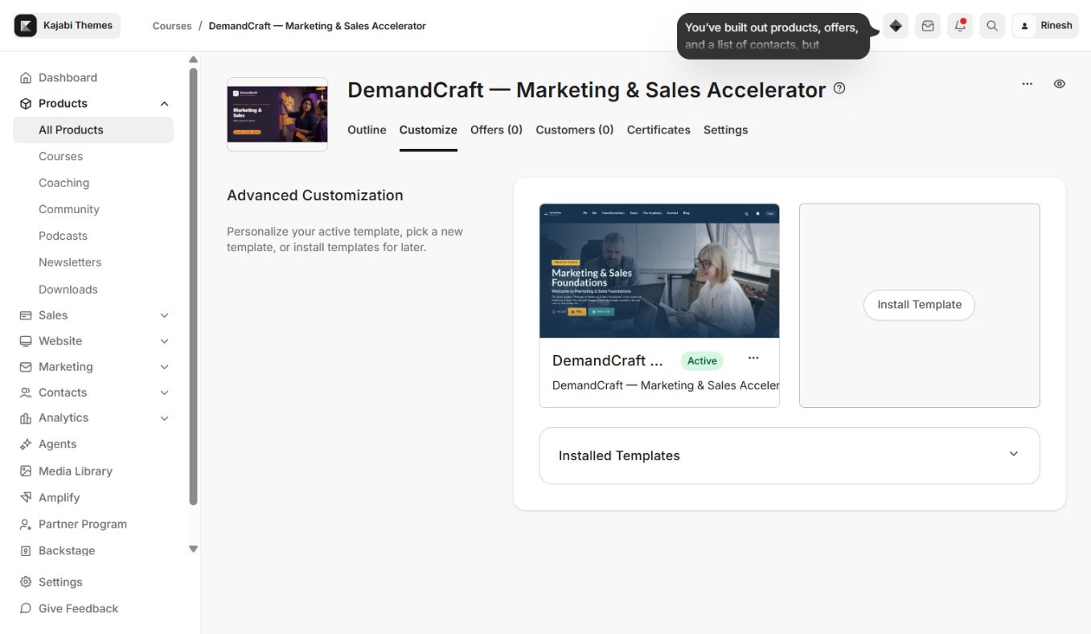
Task: Open the diamond assistant icon in header
Action: coord(896,26)
